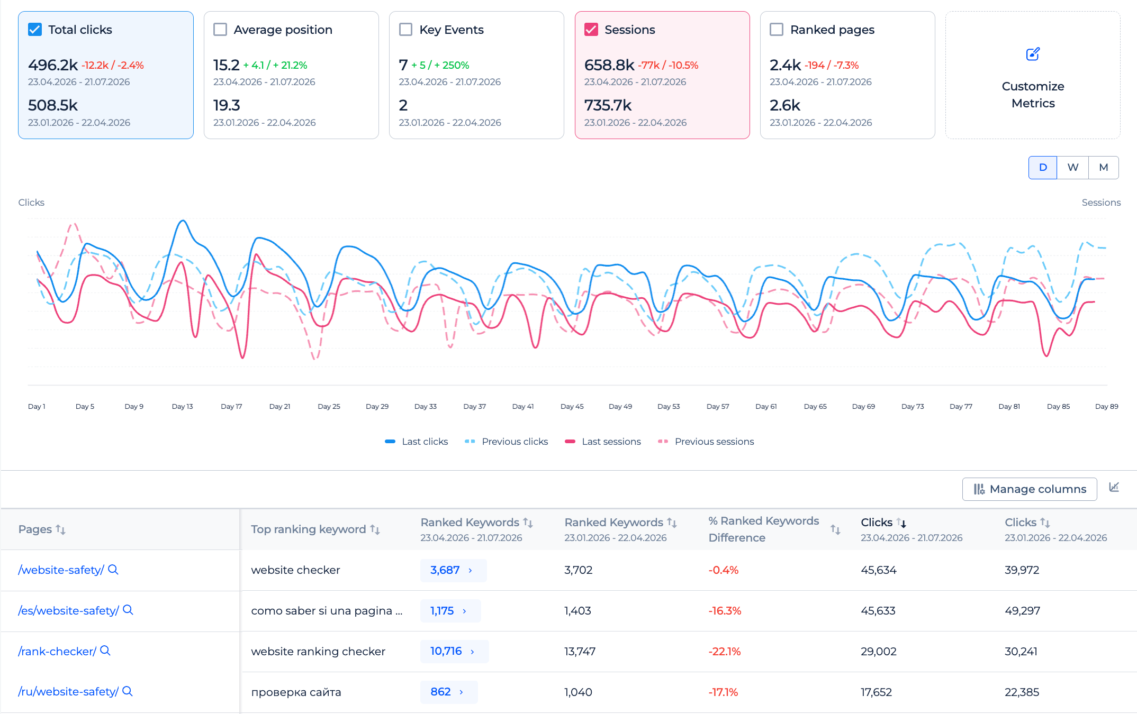Screen dimensions: 1137x714
Task: Click the 49,297 clicks value
Action: 1022,611
